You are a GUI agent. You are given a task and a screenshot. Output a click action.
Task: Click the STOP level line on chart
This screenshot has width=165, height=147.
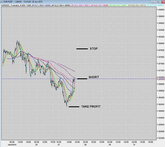[82, 49]
